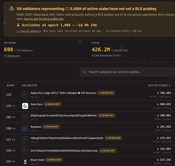The height and width of the screenshot is (166, 175).
Task: Open validator Dkj8XzgvjDuZzvAwiWYExt3rwLPqtVEQTpgK49tRirb5
Action: [63, 116]
